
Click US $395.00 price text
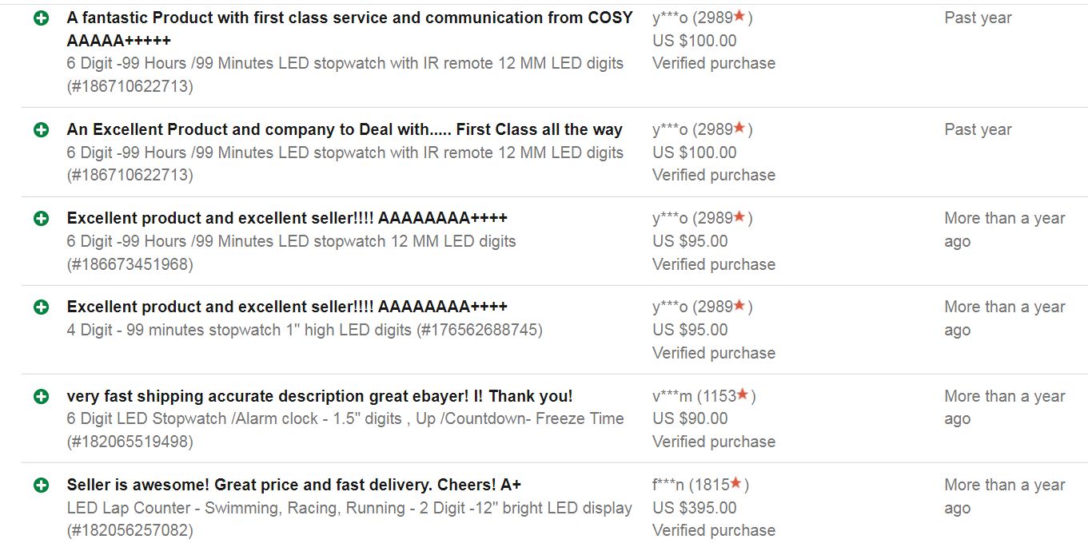(694, 508)
